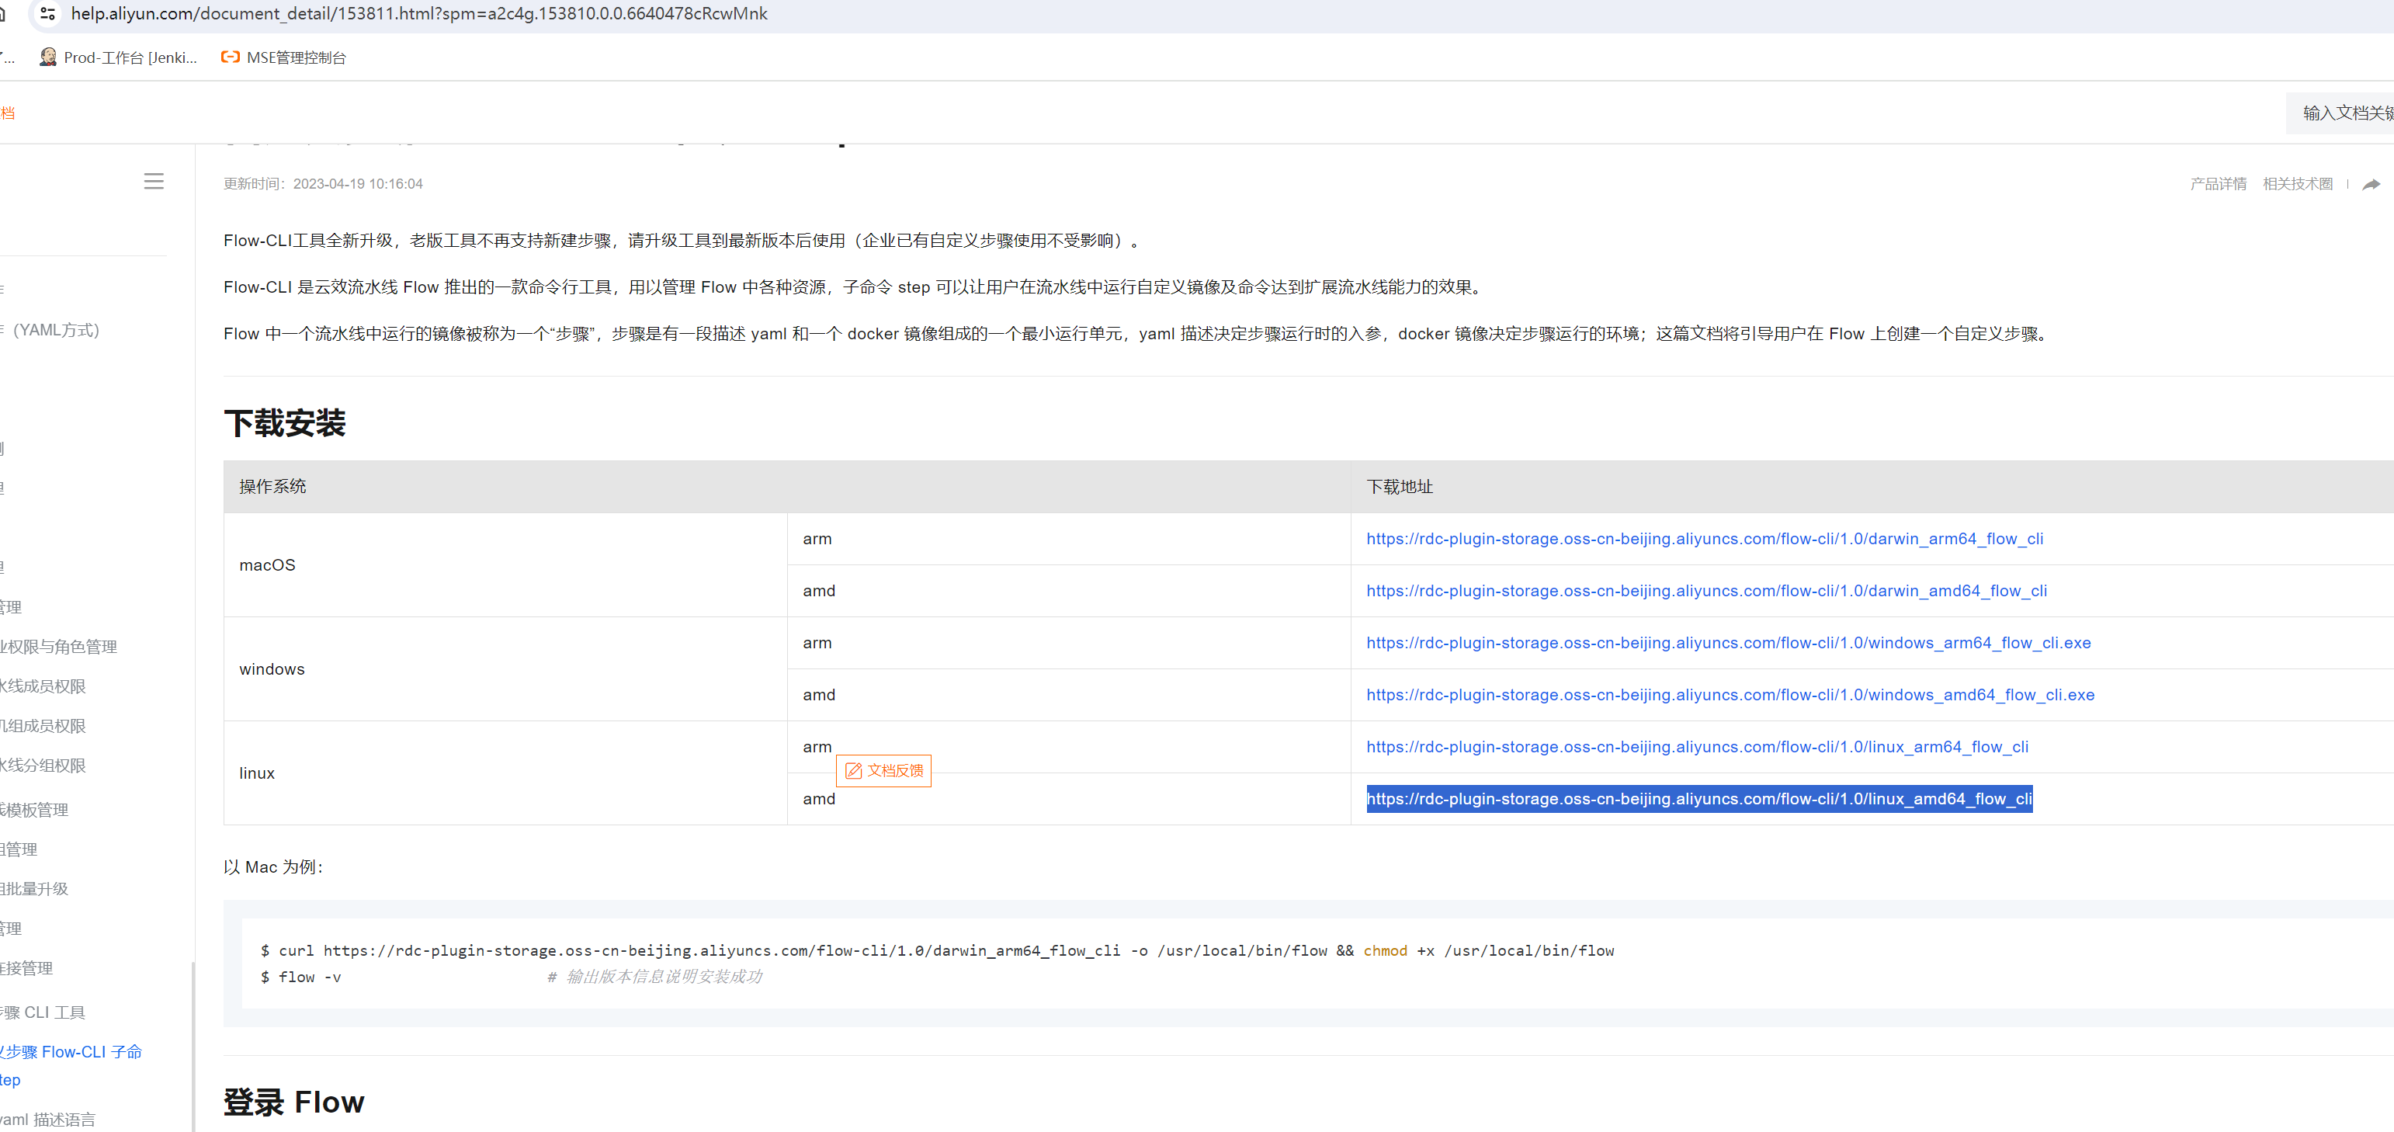
Task: Open the 产品详情 link
Action: (x=2218, y=184)
